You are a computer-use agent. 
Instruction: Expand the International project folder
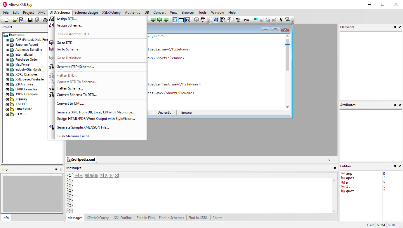pyautogui.click(x=8, y=55)
